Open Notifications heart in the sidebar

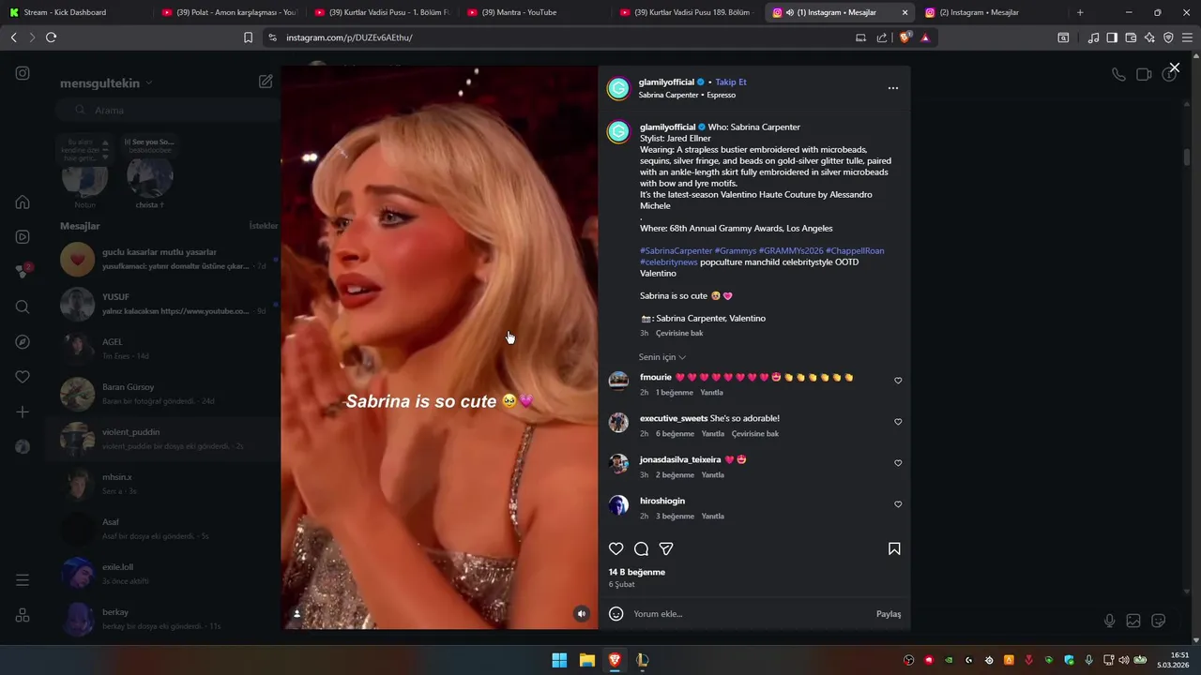(x=23, y=377)
